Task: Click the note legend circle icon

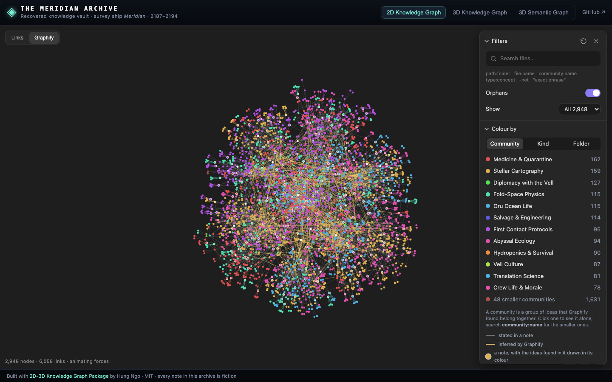Action: click(x=488, y=357)
